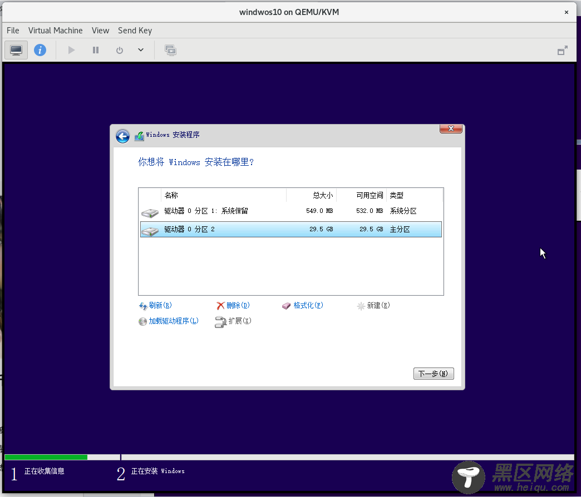Click the 加载驱动程序(L) load driver link
Viewport: 581px width, 497px height.
pos(174,321)
